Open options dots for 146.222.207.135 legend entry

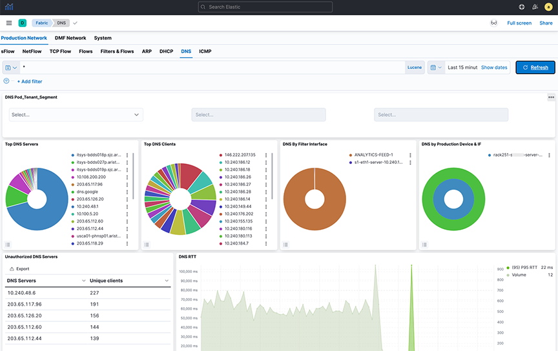pos(266,155)
